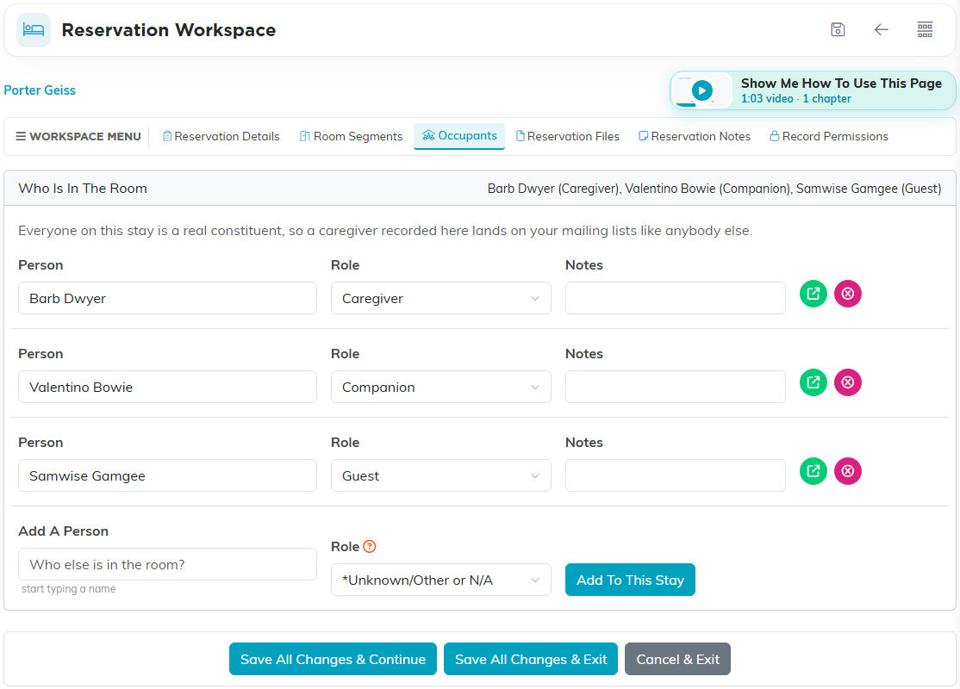Click the Notes field for Barb Dwyer
Image resolution: width=960 pixels, height=689 pixels.
[676, 299]
